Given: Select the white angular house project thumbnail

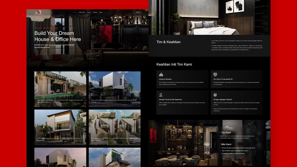Looking at the screenshot, I should click(x=114, y=89).
